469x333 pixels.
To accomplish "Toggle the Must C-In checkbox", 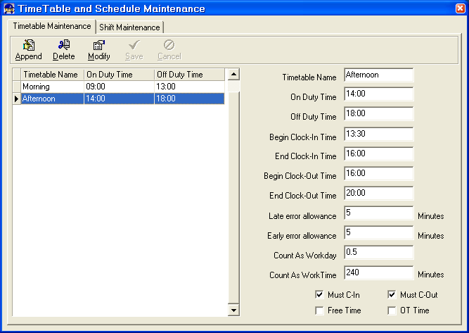I will 320,294.
